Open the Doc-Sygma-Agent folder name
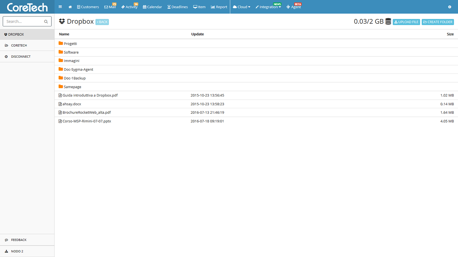458x257 pixels. pos(79,69)
